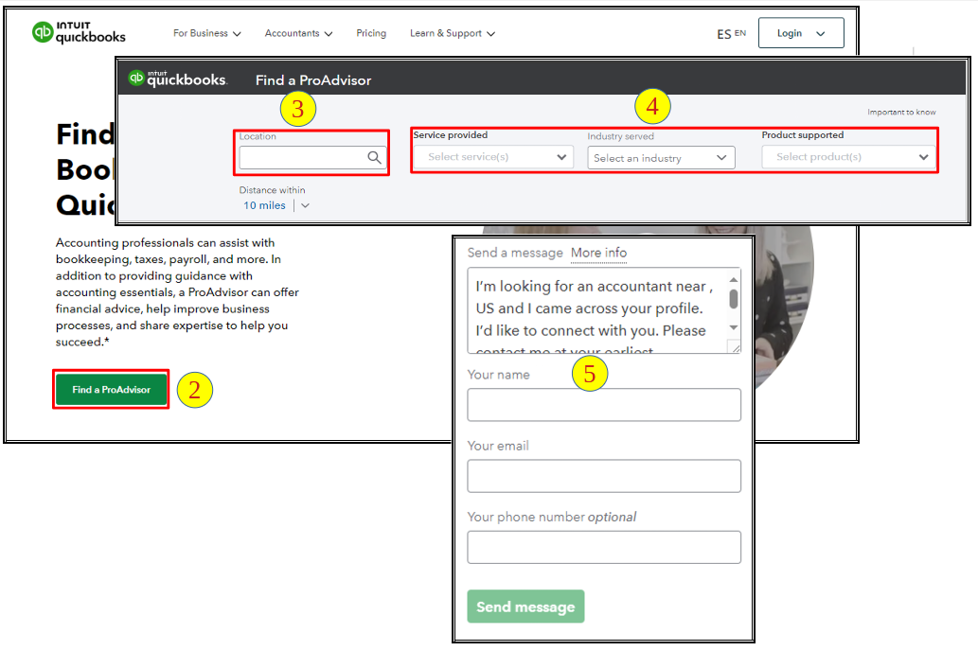Click the message box scrollbar thumb
The width and height of the screenshot is (978, 651).
pos(734,299)
